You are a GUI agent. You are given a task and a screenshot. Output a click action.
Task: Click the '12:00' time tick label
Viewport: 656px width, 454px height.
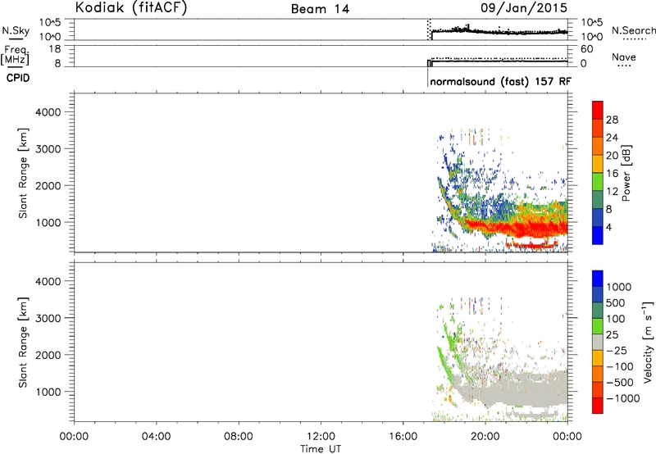click(x=321, y=437)
